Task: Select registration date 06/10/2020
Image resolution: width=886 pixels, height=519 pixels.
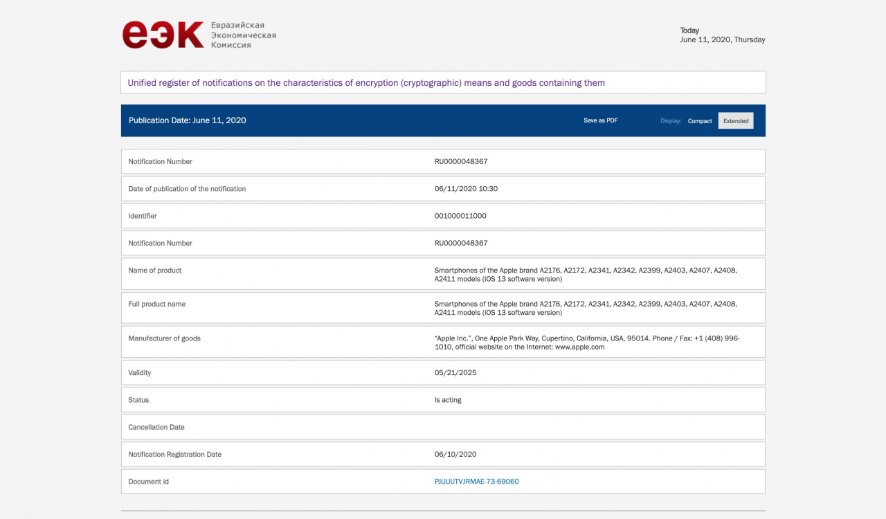Action: (455, 455)
